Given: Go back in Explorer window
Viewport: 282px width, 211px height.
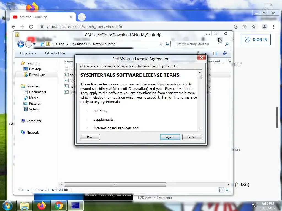Looking at the screenshot, I should 21,44.
